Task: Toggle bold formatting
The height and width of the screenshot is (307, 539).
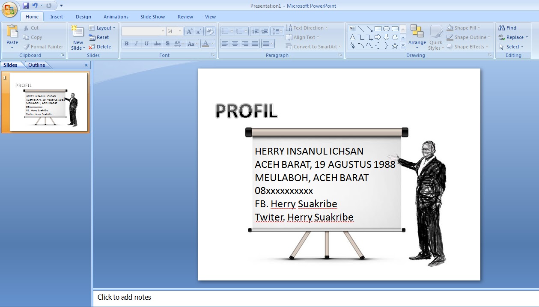Action: click(126, 44)
